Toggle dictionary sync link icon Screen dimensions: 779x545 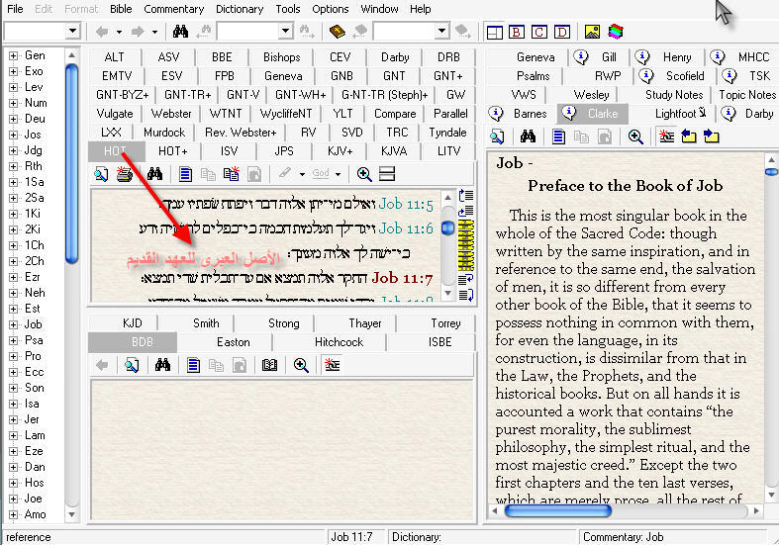point(332,366)
